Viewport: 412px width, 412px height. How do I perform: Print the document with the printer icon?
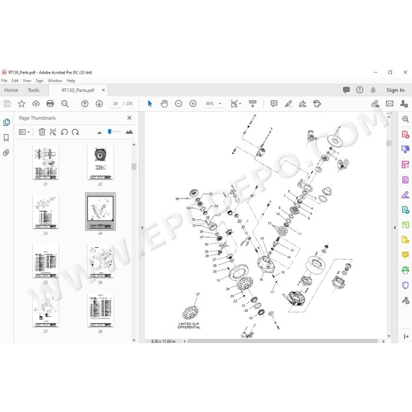click(50, 104)
